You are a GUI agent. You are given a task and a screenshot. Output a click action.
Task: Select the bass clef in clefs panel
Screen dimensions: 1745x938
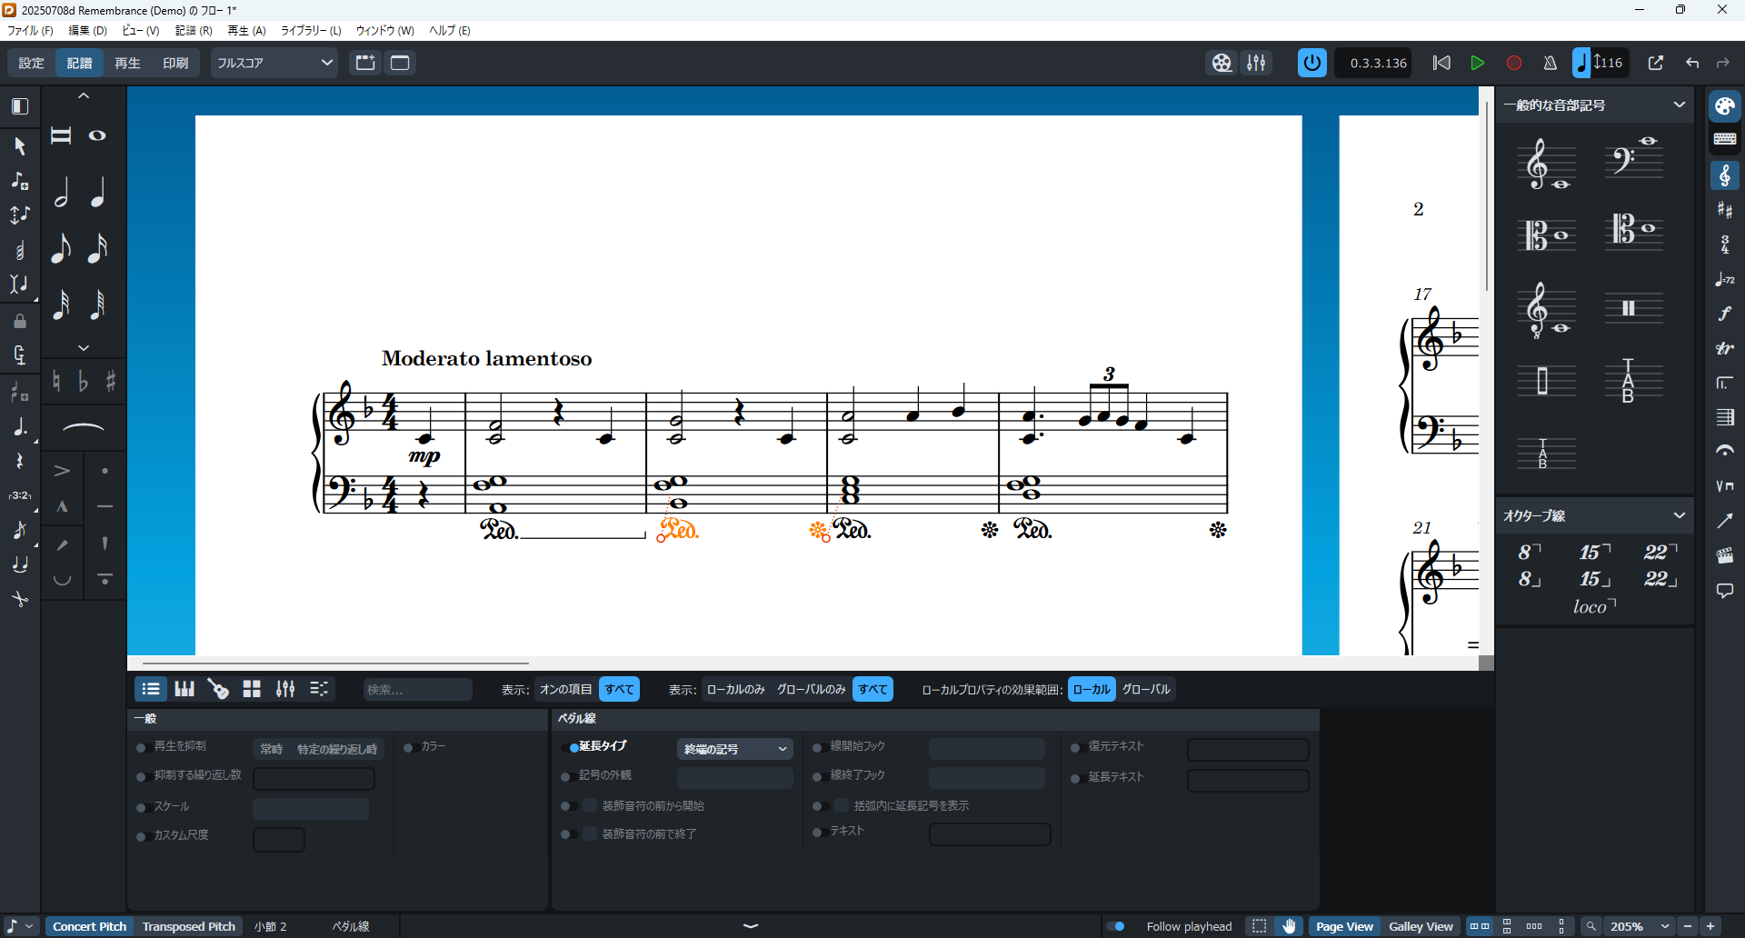(1633, 160)
